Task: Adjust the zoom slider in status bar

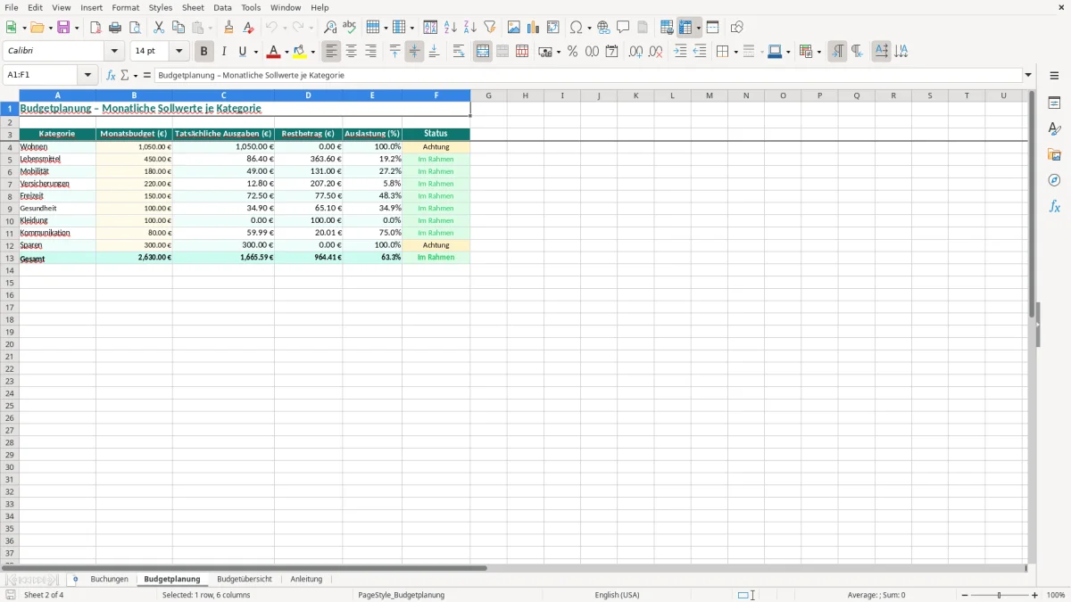Action: 1000,595
